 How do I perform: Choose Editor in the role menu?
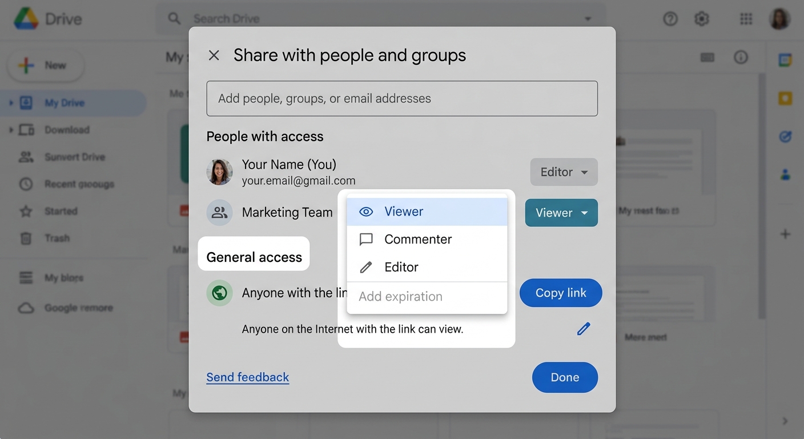coord(427,267)
